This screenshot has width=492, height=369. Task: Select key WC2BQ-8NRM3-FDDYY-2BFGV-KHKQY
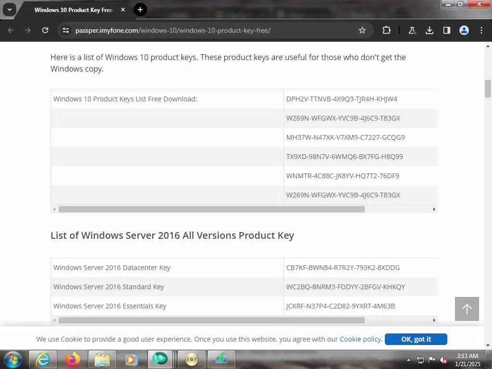[345, 287]
